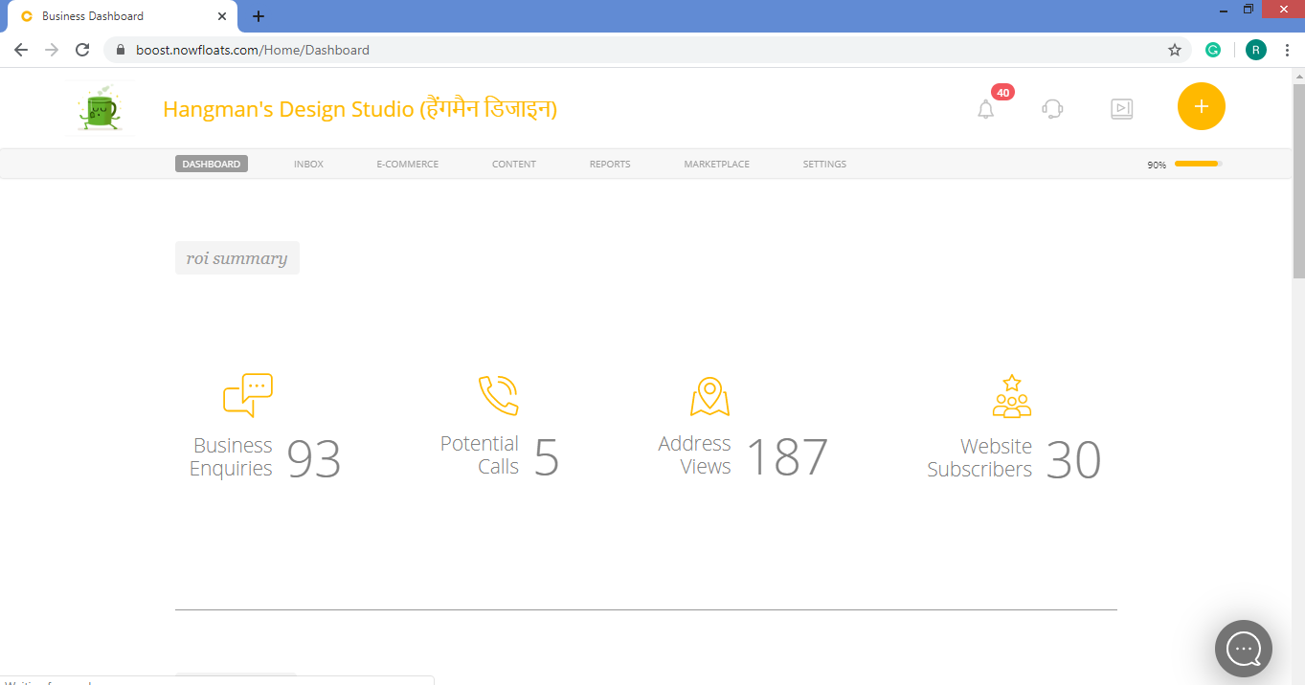Open the Chrome profile avatar
1305x685 pixels.
tap(1255, 49)
